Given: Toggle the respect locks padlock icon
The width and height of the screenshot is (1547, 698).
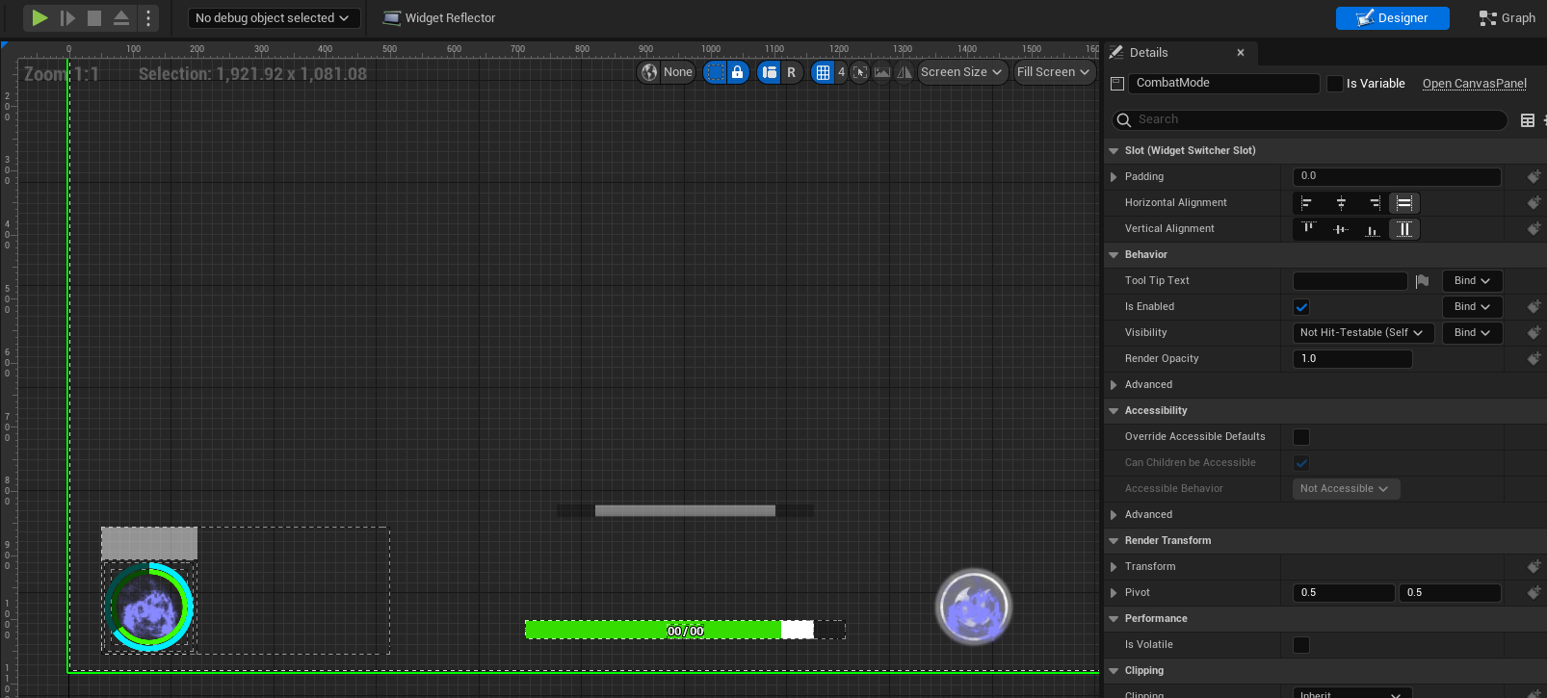Looking at the screenshot, I should [x=738, y=72].
